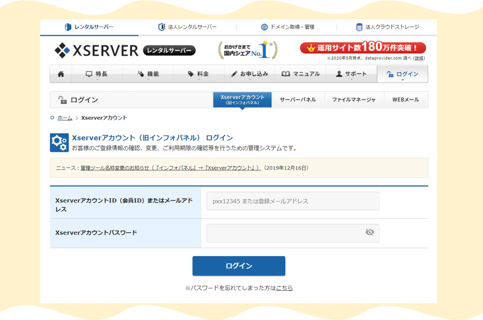This screenshot has width=483, height=320.
Task: Focus the Xserverアカウントパスワード field
Action: (x=293, y=233)
